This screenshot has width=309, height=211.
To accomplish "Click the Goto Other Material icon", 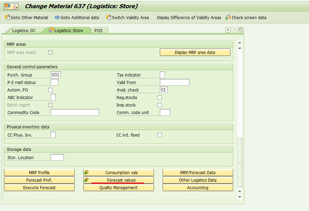I will [8, 17].
